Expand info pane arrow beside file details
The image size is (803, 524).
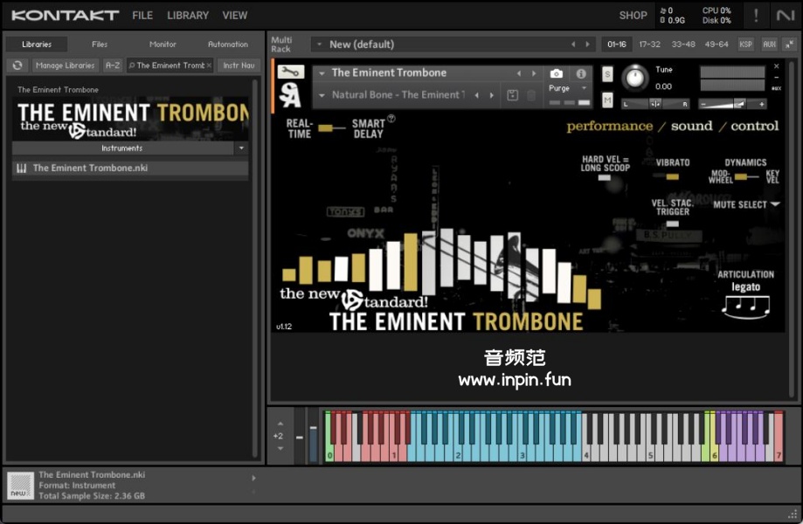tap(253, 478)
